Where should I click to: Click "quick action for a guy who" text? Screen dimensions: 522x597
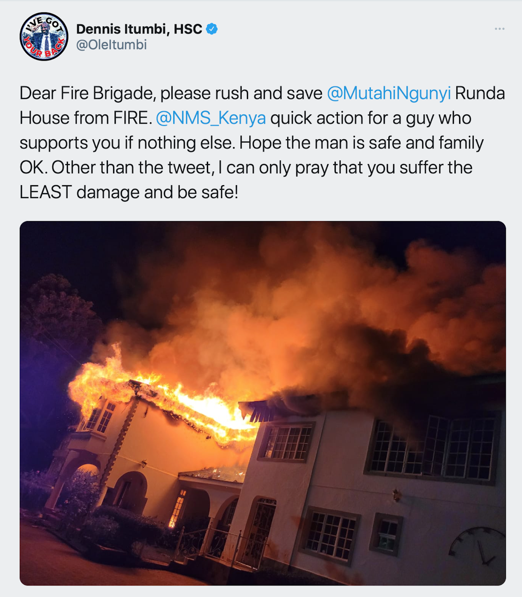click(x=371, y=118)
